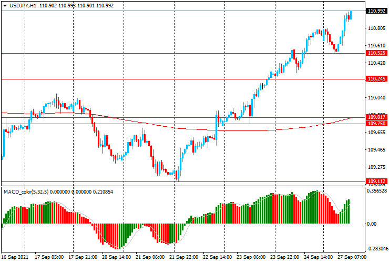The height and width of the screenshot is (263, 389).
Task: Click the 110.610 price axis value
Action: pos(376,46)
